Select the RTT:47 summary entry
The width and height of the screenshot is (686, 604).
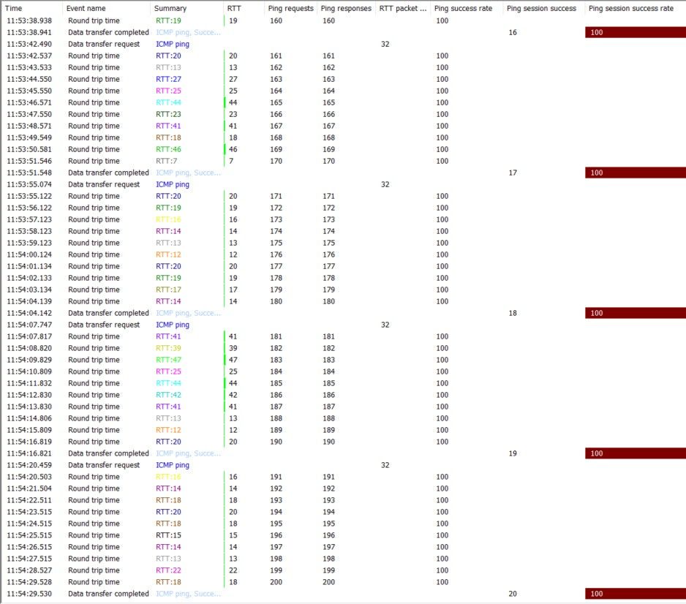[168, 360]
